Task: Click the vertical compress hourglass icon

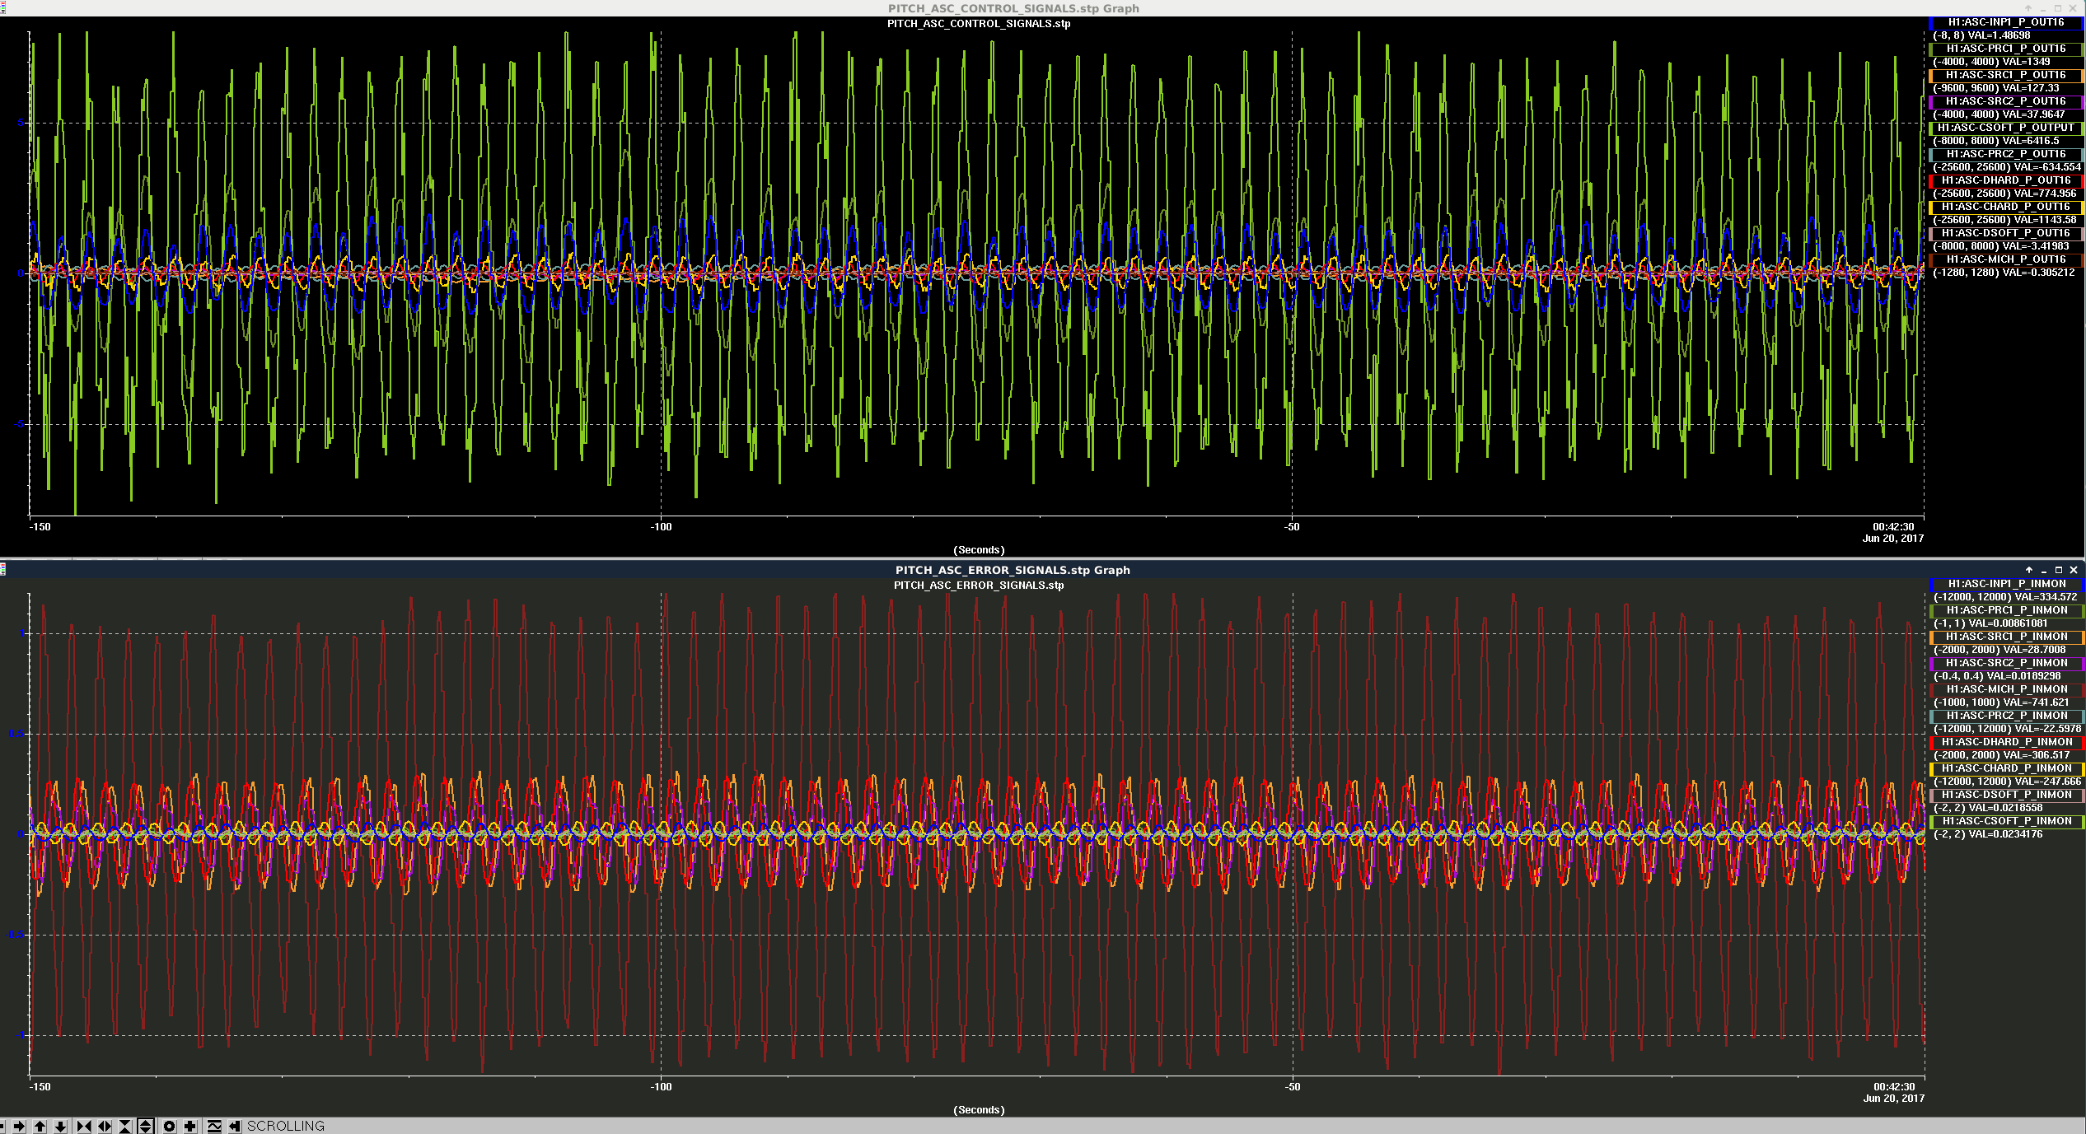Action: coord(125,1126)
